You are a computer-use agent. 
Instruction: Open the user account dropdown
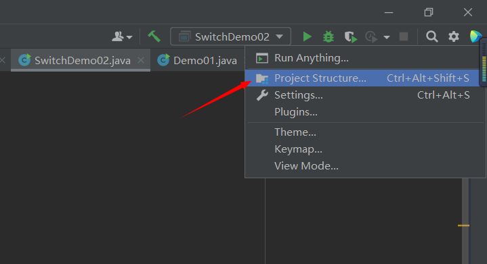(122, 36)
